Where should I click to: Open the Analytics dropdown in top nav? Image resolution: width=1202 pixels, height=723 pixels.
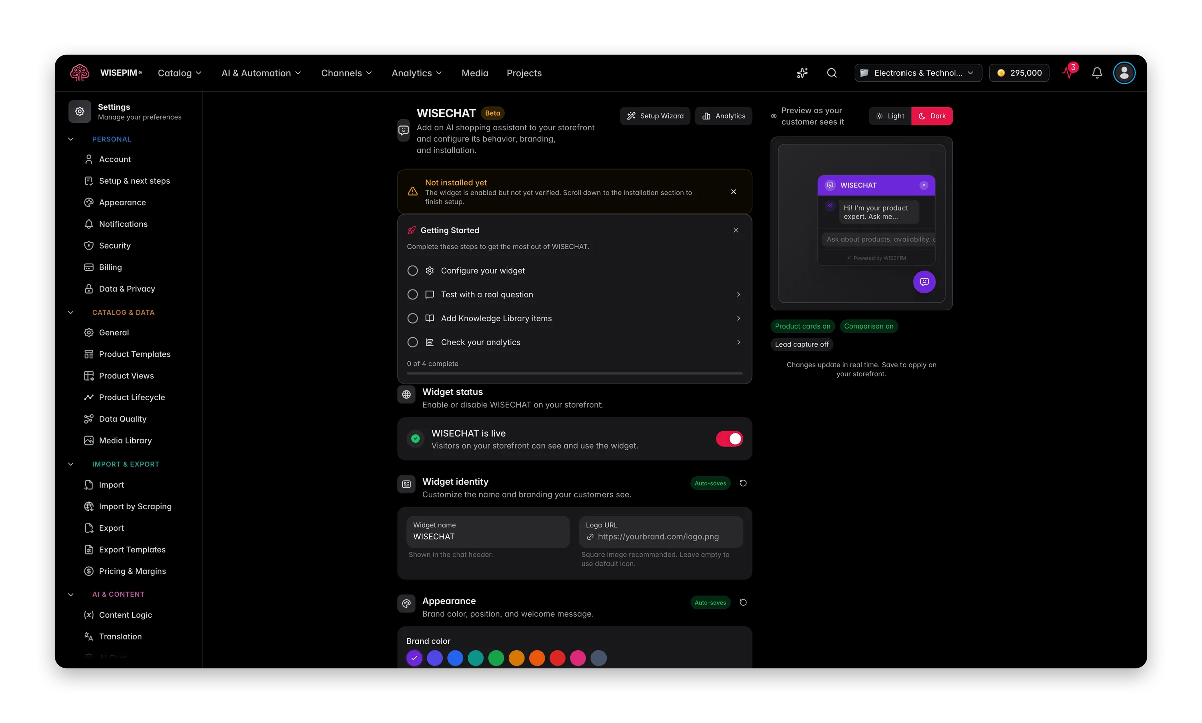(416, 73)
